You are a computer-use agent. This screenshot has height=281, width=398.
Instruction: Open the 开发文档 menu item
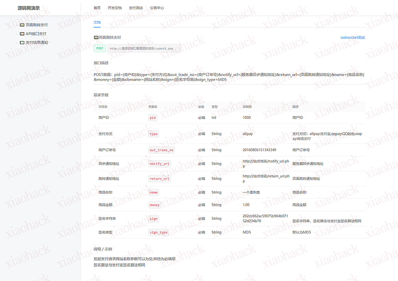[x=115, y=8]
